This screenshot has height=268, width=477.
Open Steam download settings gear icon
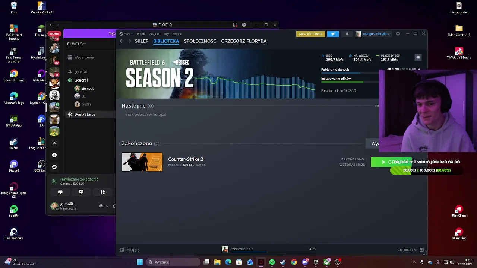click(418, 57)
